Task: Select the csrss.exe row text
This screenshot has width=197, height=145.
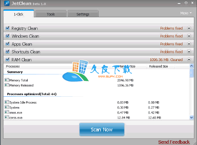Action: pos(16,118)
